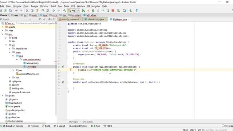Click the lightbulb intention icon at line 16
233x131 pixels.
[x=70, y=69]
